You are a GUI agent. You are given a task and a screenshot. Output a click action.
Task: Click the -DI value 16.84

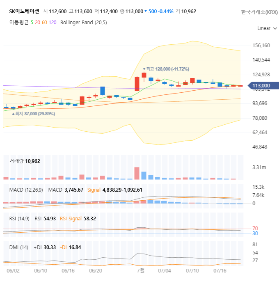75,247
